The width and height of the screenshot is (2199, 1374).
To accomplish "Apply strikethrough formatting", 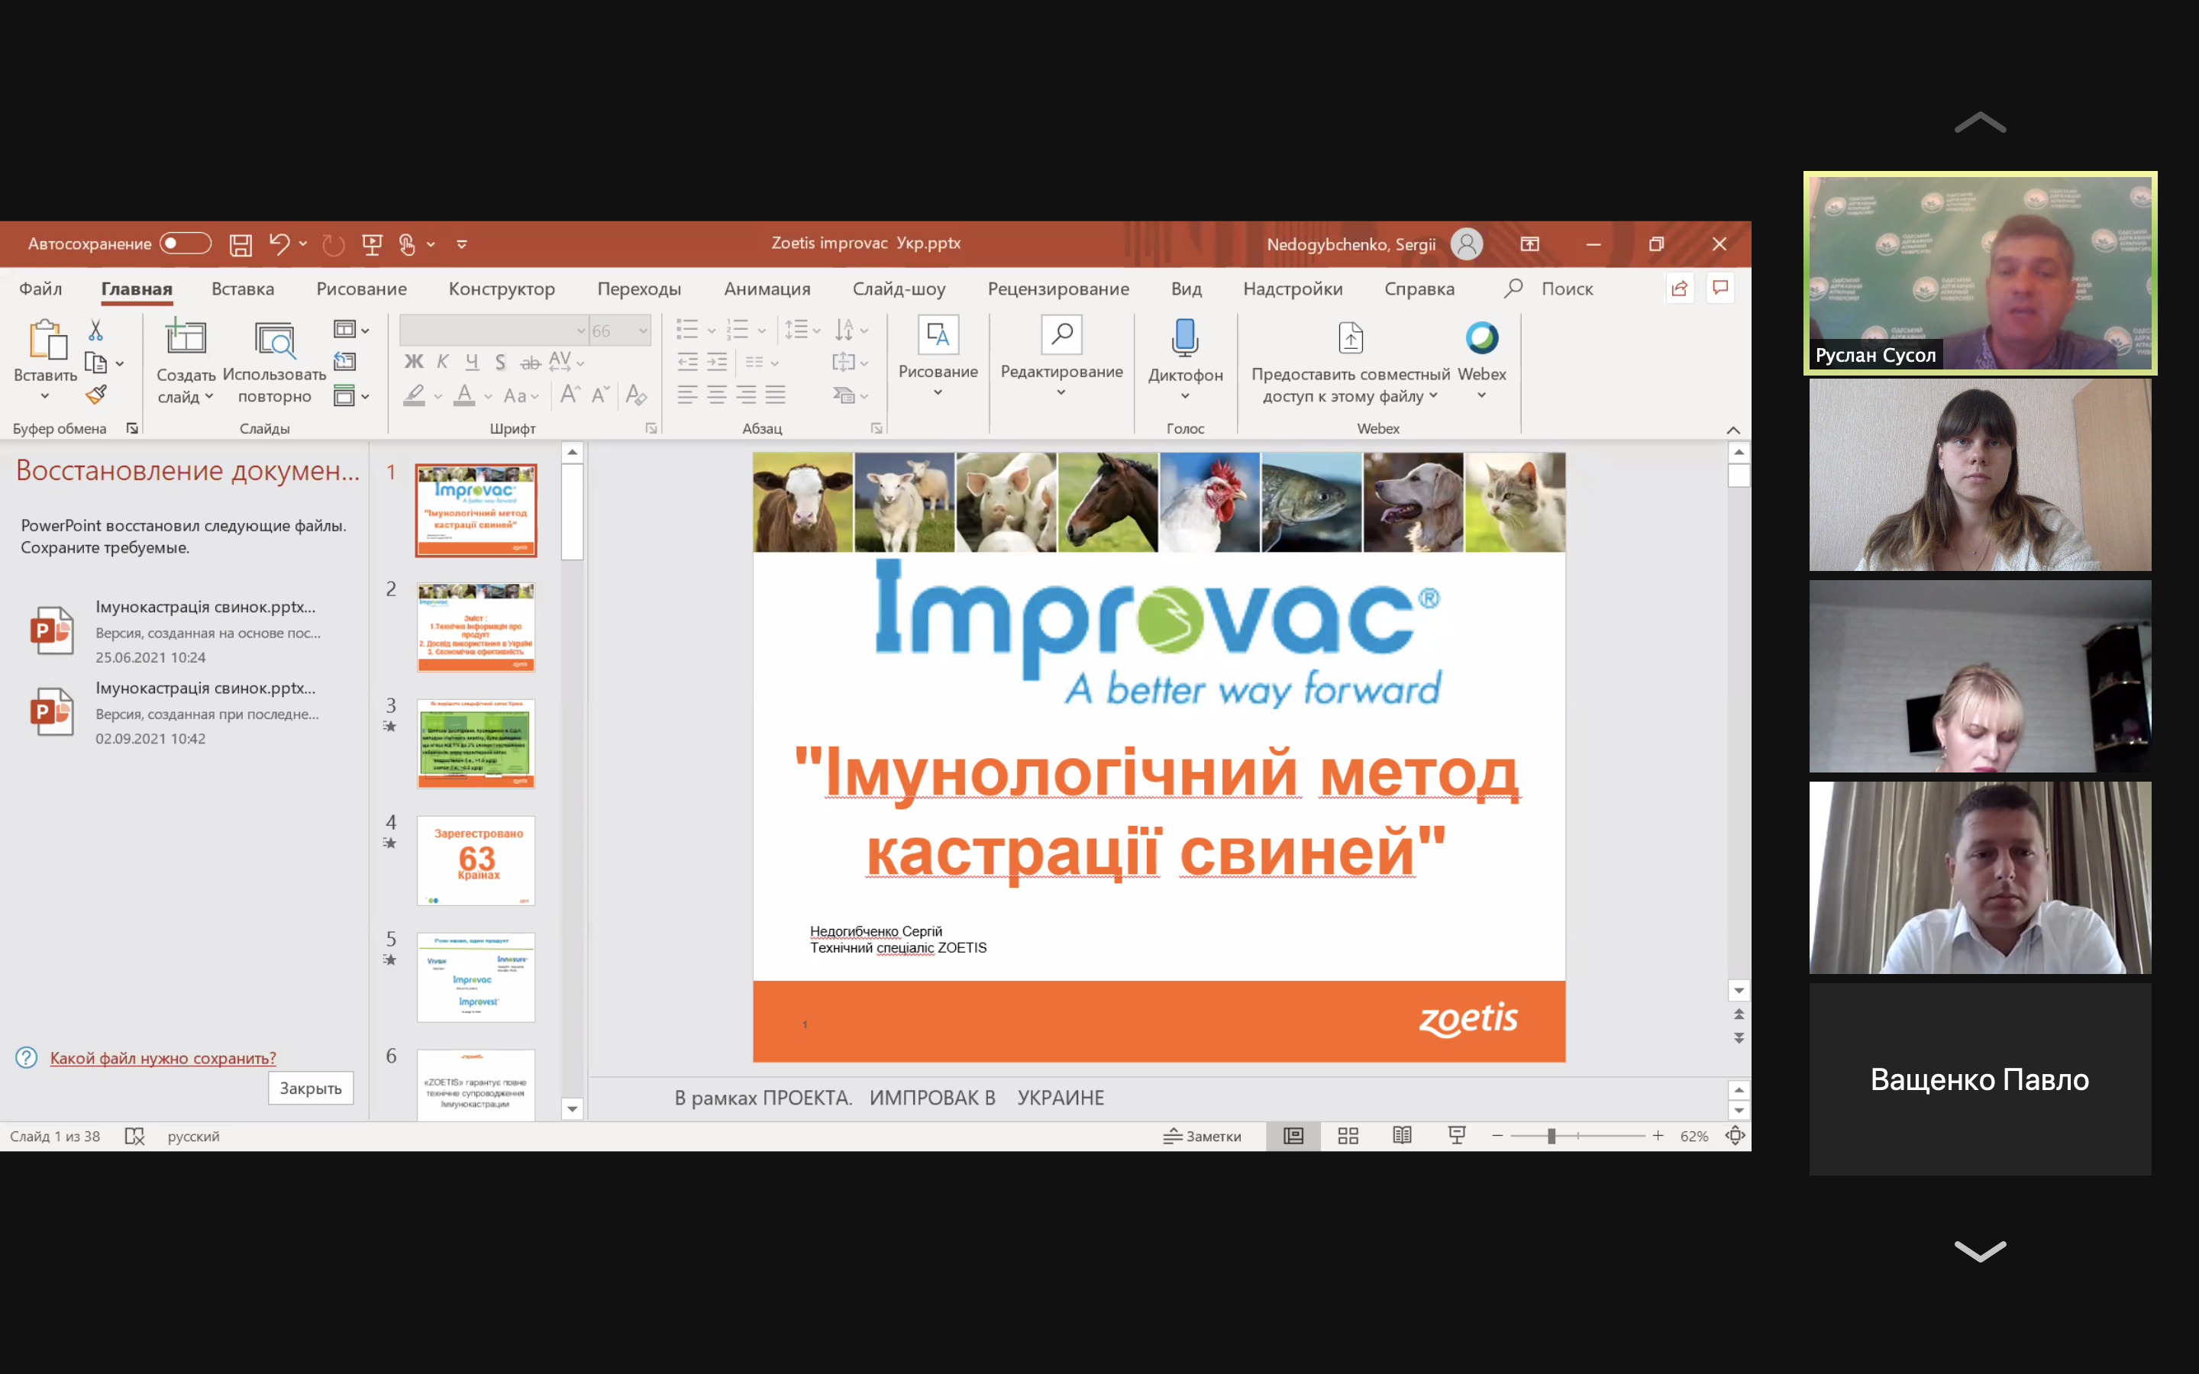I will (x=530, y=363).
